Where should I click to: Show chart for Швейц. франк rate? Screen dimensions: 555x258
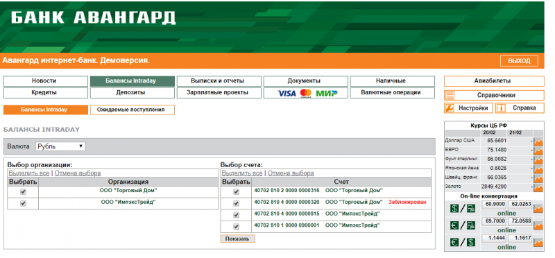538,179
